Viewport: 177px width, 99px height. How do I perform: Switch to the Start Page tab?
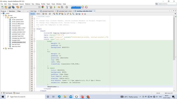(x=33, y=11)
